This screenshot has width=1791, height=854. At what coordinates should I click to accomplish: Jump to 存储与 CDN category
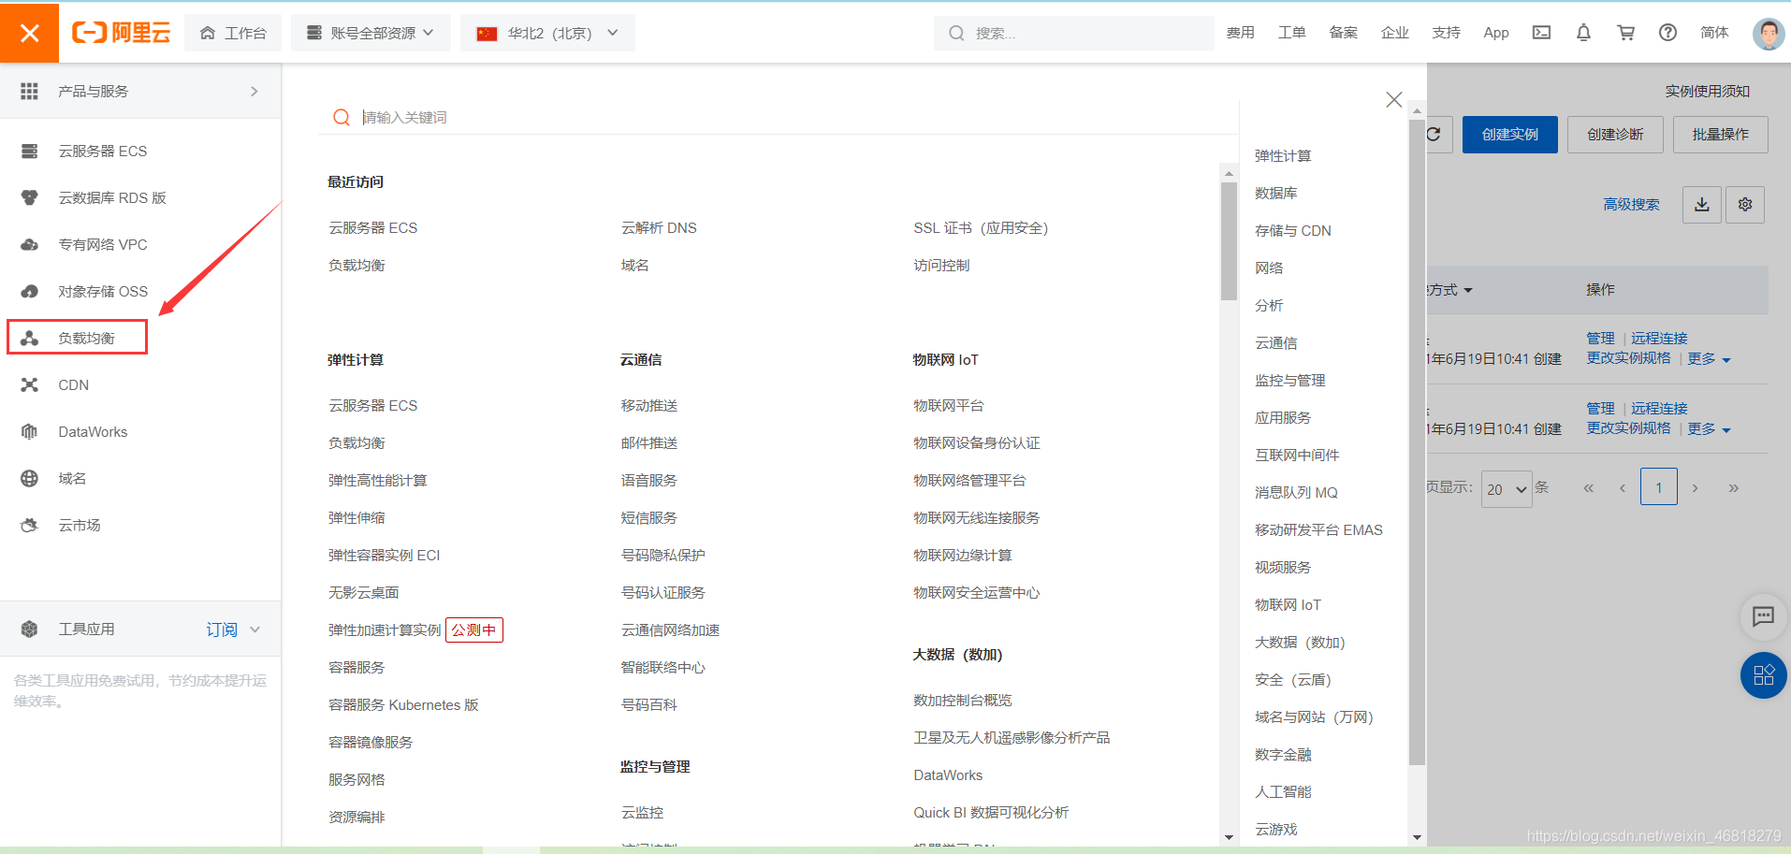coord(1293,231)
